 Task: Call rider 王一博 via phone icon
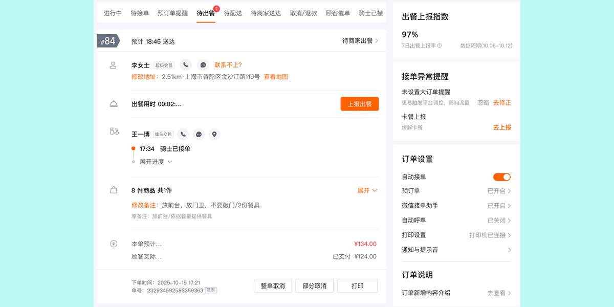[x=183, y=135]
